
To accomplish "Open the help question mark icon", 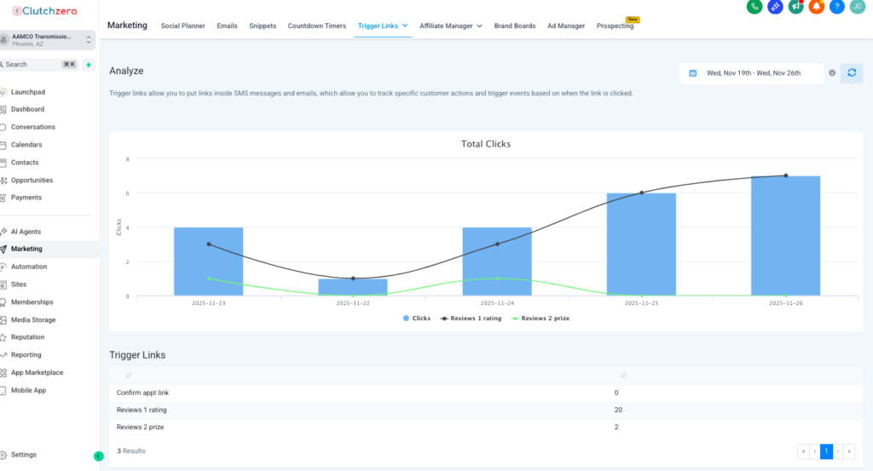I will click(x=836, y=7).
